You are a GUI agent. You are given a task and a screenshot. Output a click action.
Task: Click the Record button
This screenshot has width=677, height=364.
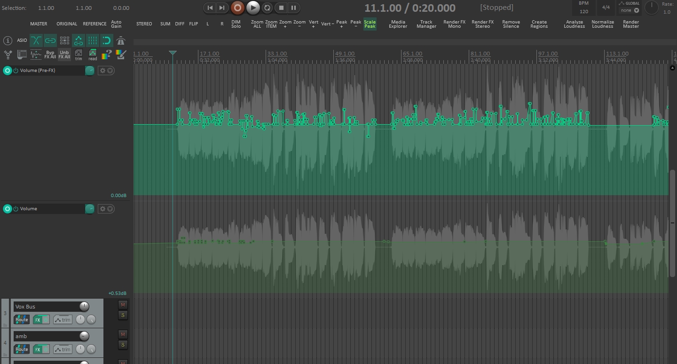[237, 8]
